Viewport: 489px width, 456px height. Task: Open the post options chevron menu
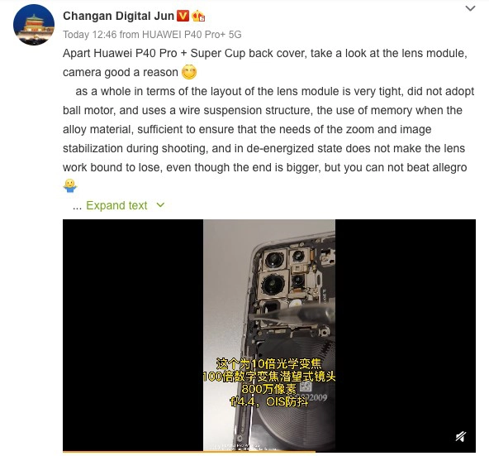[470, 8]
